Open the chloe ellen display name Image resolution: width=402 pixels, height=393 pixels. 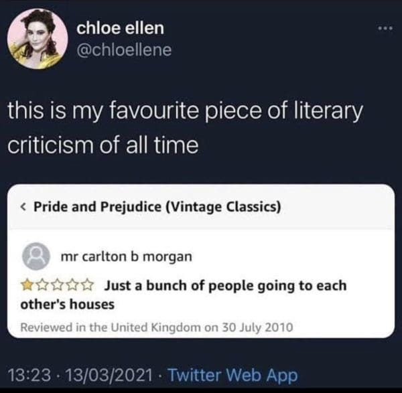pyautogui.click(x=120, y=27)
